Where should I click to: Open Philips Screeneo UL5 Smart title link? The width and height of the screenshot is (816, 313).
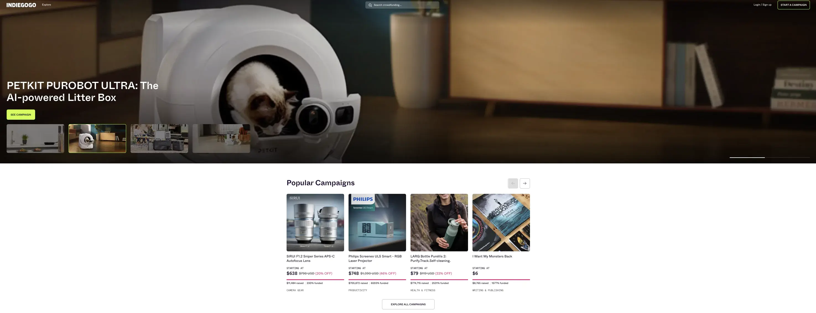[x=375, y=259]
